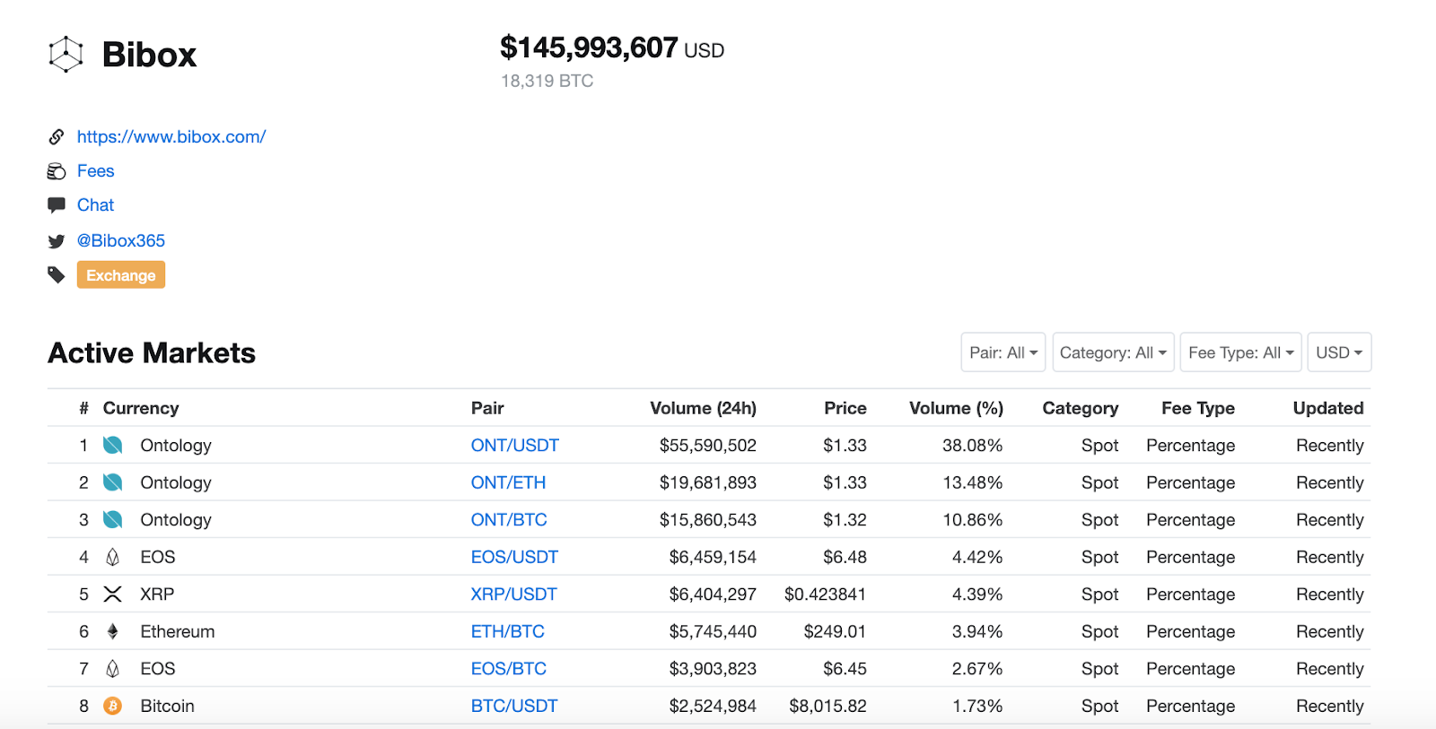The width and height of the screenshot is (1436, 729).
Task: Click the Ethereum diamond icon in row 6
Action: point(112,631)
